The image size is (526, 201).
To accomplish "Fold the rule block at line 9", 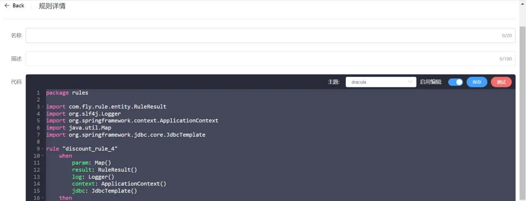I will pos(43,149).
